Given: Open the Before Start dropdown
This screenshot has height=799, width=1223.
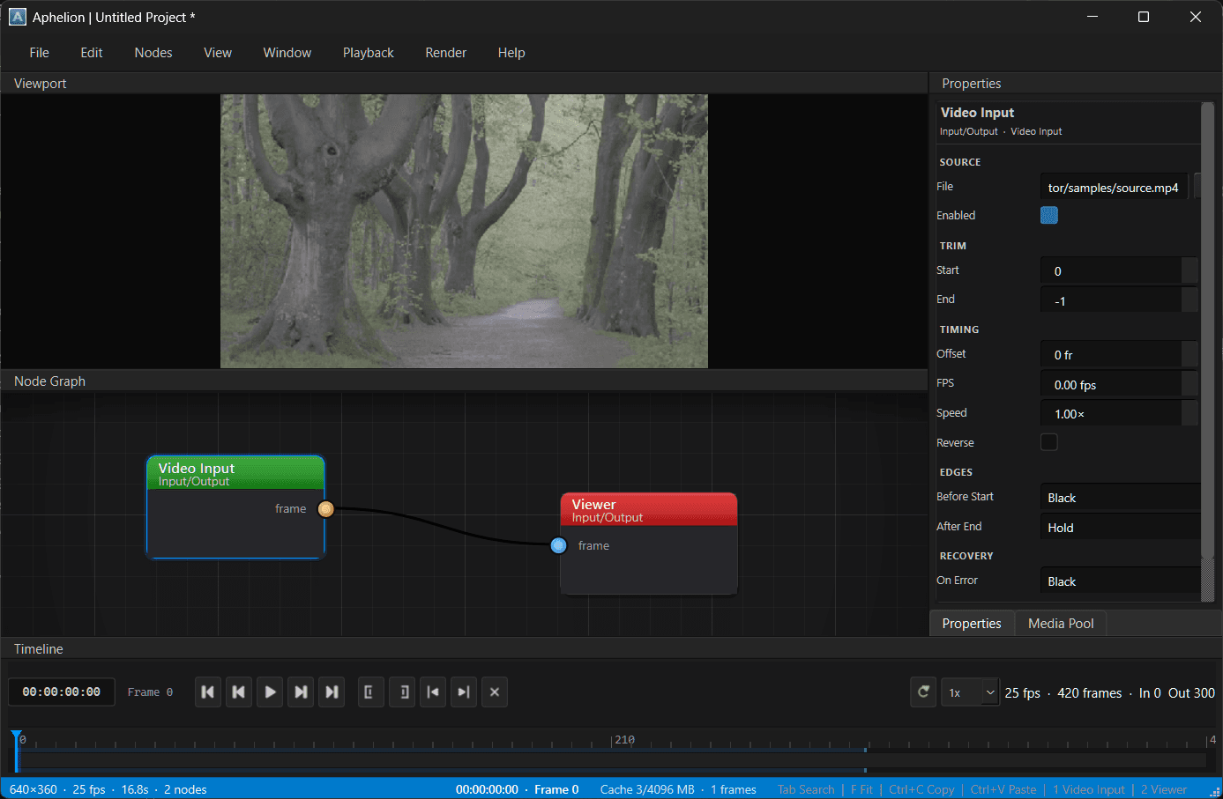Looking at the screenshot, I should coord(1120,497).
